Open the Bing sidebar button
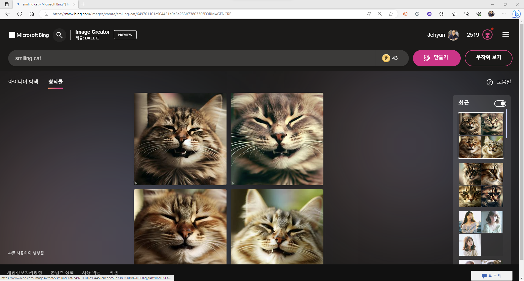524x281 pixels. [x=516, y=14]
